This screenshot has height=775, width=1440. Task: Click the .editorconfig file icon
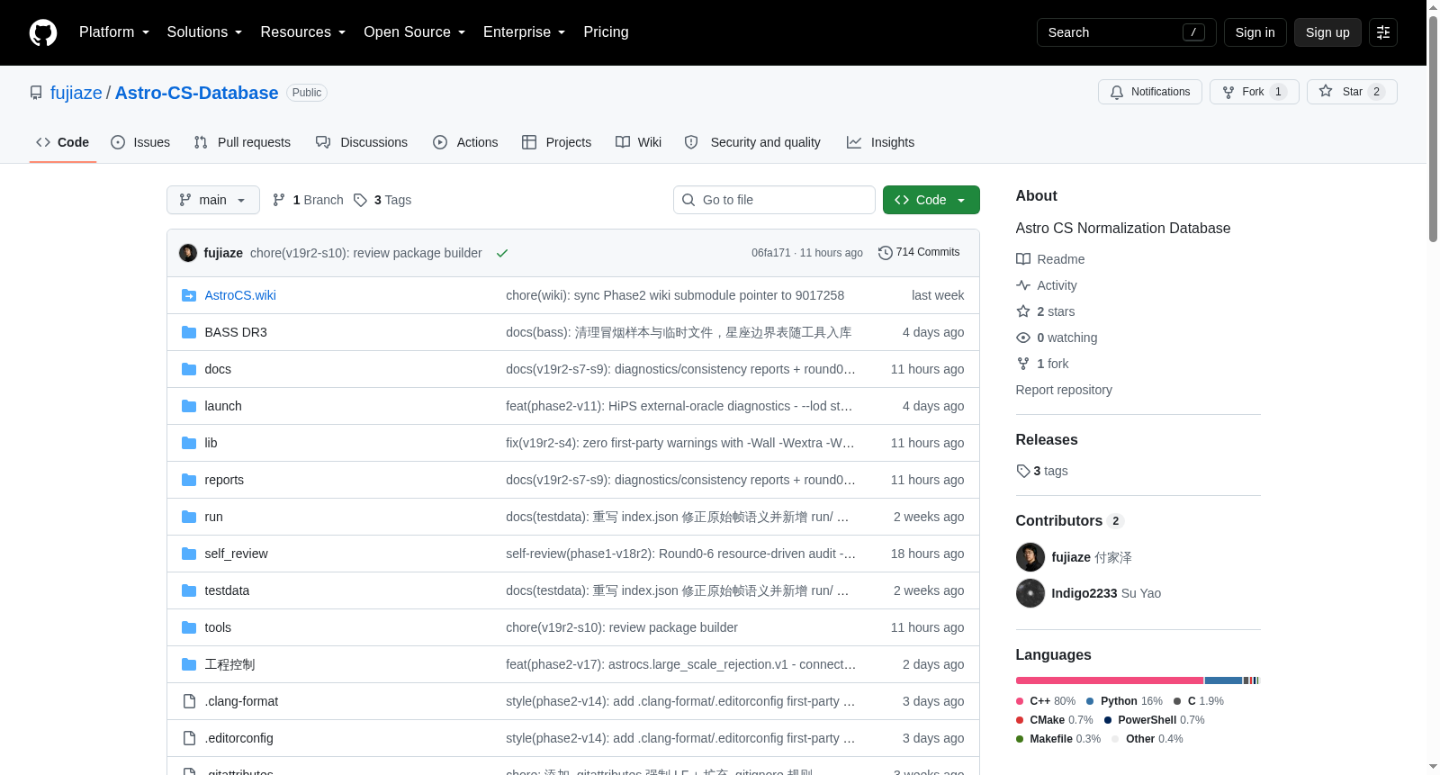[x=189, y=738]
